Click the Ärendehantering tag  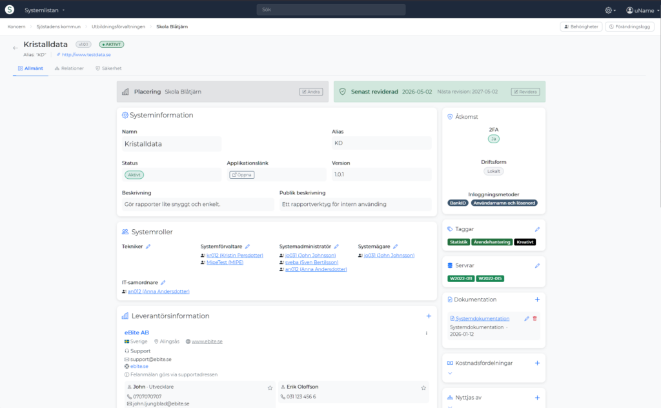click(491, 242)
